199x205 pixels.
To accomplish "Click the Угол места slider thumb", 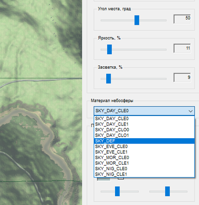I will click(137, 20).
